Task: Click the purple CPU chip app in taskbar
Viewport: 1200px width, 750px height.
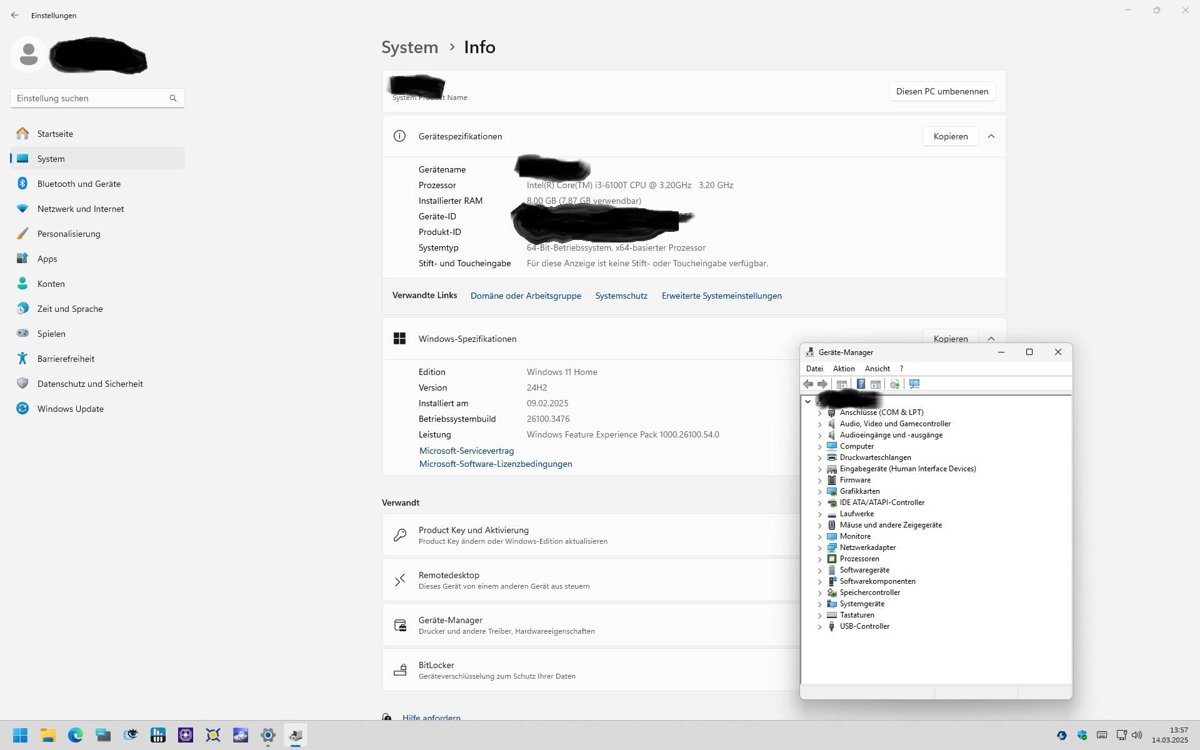Action: pos(186,735)
